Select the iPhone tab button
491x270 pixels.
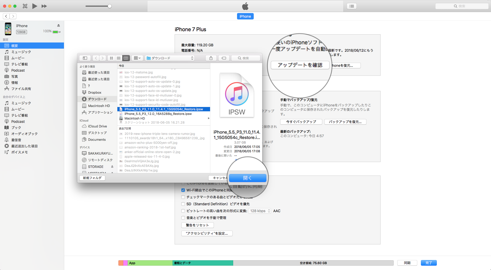point(245,16)
